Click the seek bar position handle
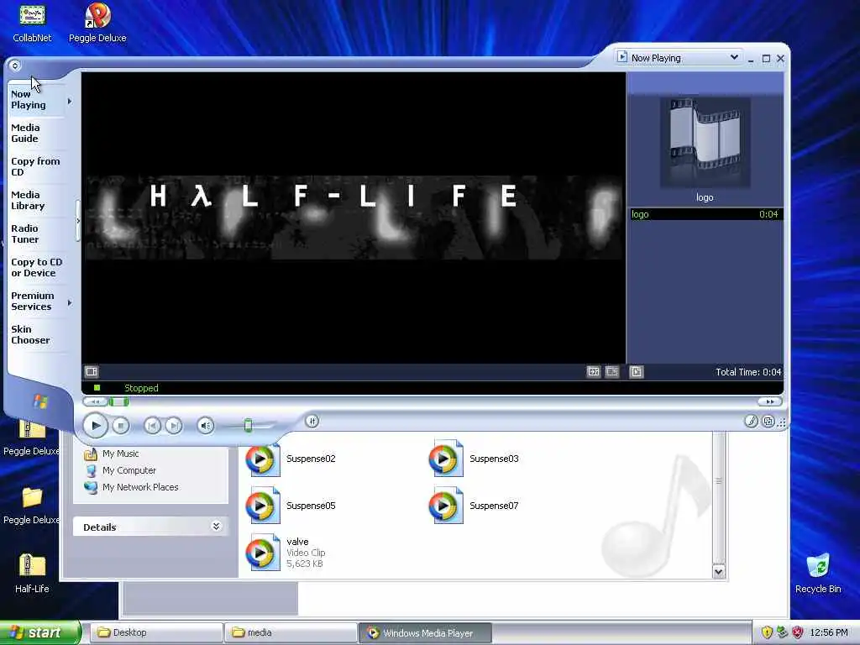The width and height of the screenshot is (860, 645). coord(118,402)
